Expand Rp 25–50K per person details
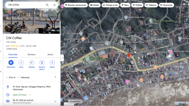The width and height of the screenshot is (189, 106). (56, 101)
